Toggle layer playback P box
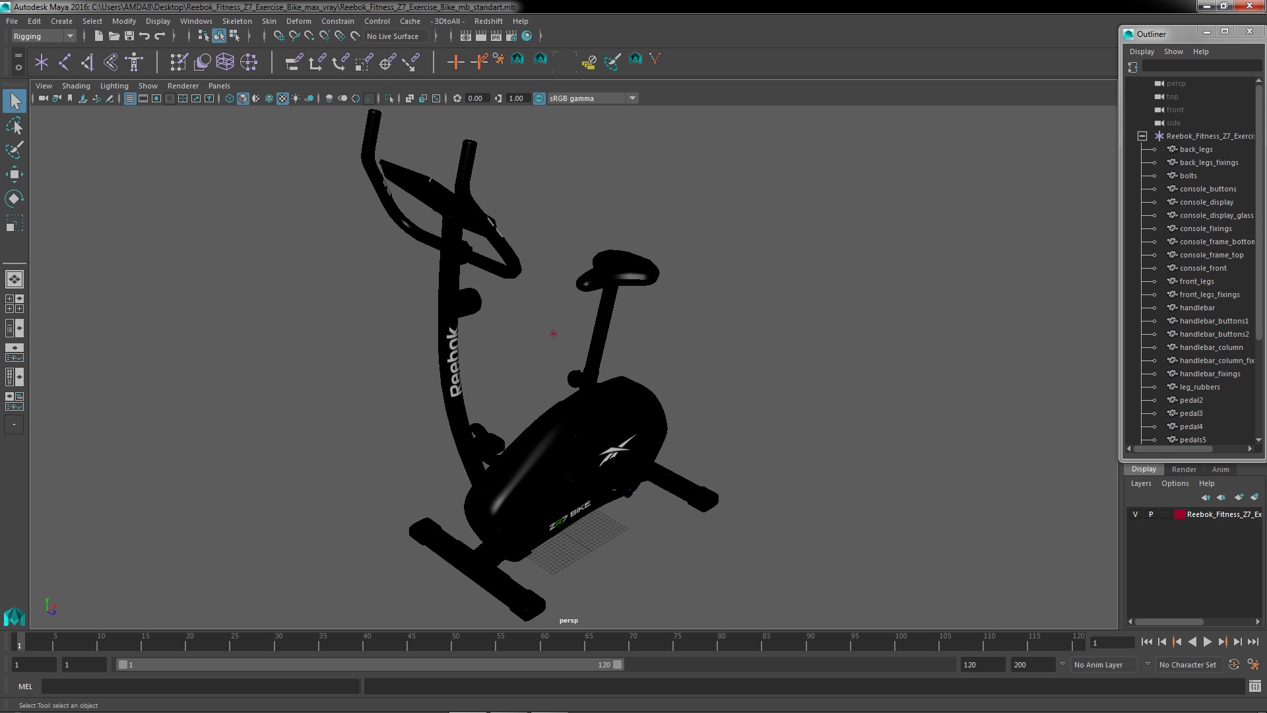The width and height of the screenshot is (1267, 713). [x=1150, y=514]
